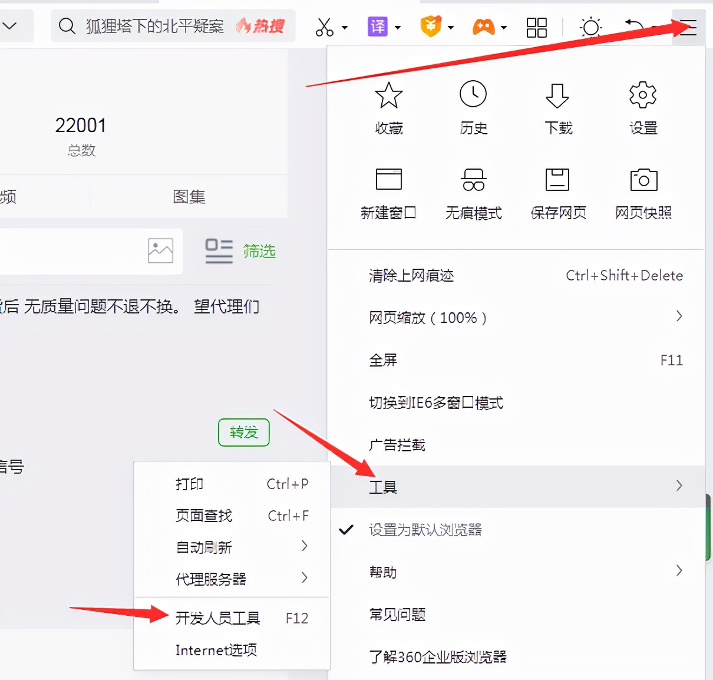The height and width of the screenshot is (680, 713).
Task: Open the dropdown beside the translate icon
Action: (398, 27)
